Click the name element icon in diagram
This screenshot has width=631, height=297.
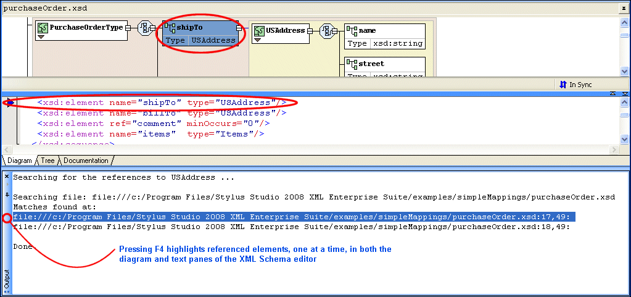pos(352,30)
